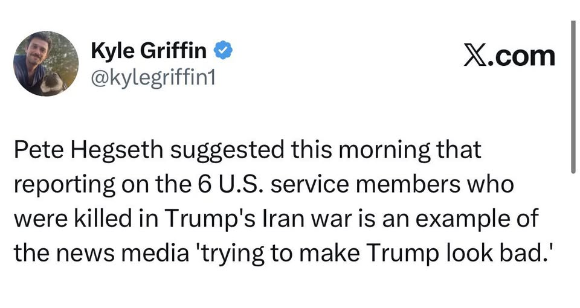Click the name "Pete Hegseth" in the tweet
580x308 pixels.
tap(88, 151)
